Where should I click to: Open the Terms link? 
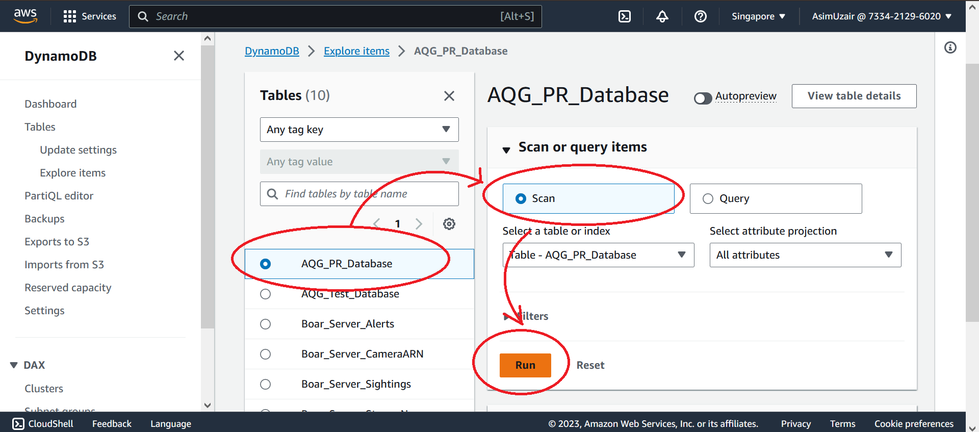point(843,424)
